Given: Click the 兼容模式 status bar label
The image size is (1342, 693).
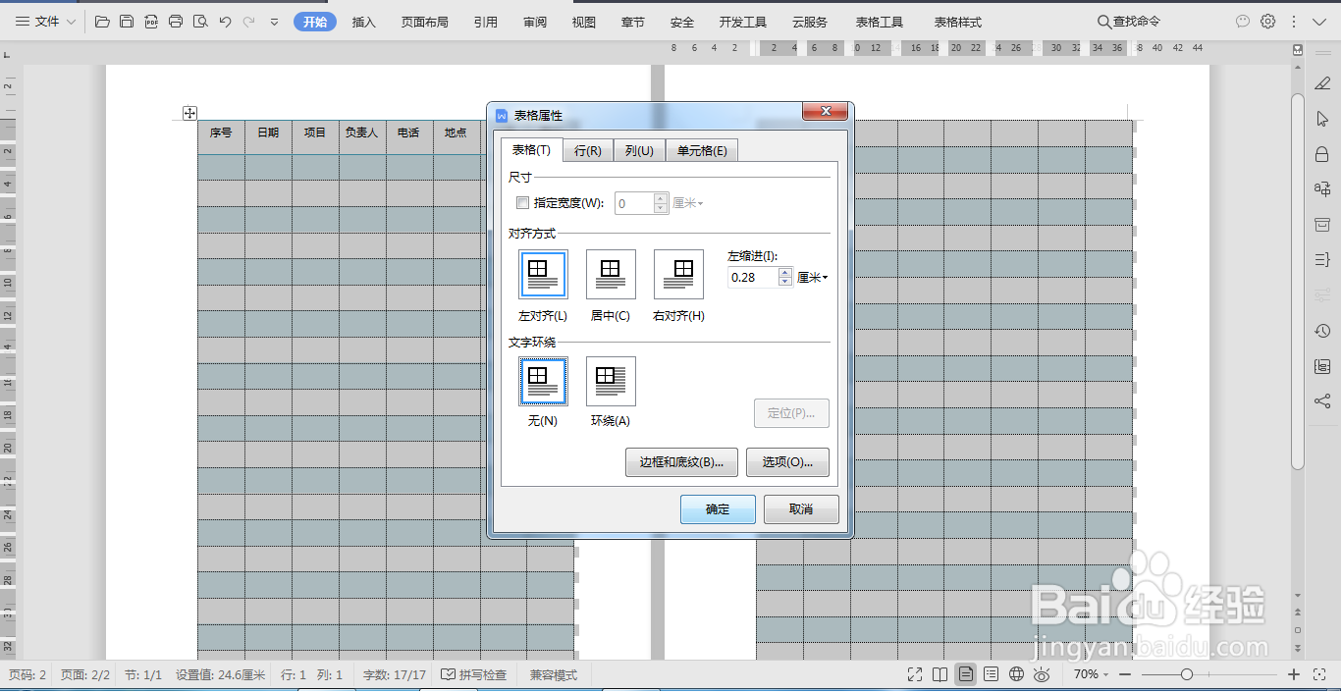Looking at the screenshot, I should pyautogui.click(x=554, y=675).
